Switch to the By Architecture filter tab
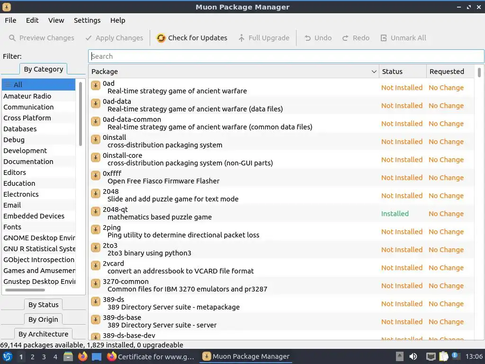 [43, 334]
